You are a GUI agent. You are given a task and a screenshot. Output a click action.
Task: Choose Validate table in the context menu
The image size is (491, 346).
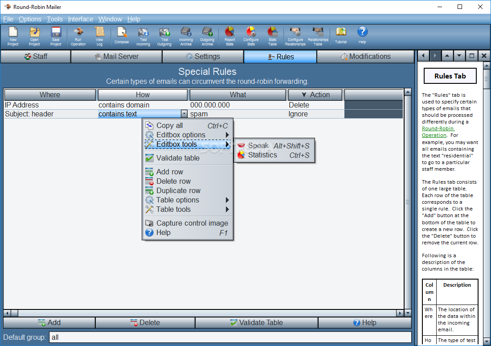tap(188, 158)
